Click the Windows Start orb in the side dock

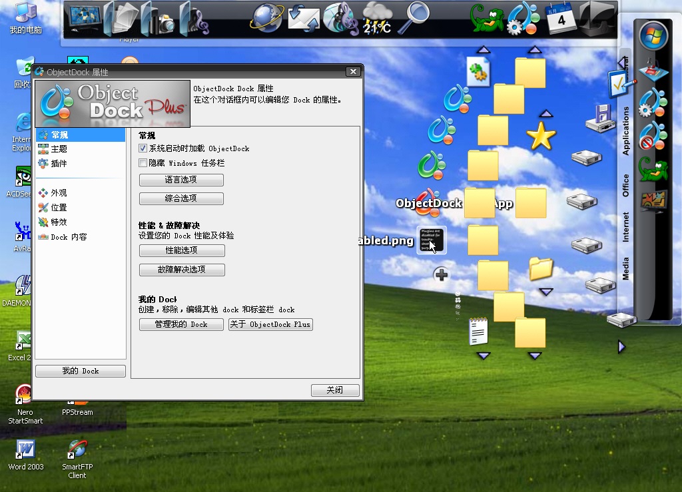(653, 35)
